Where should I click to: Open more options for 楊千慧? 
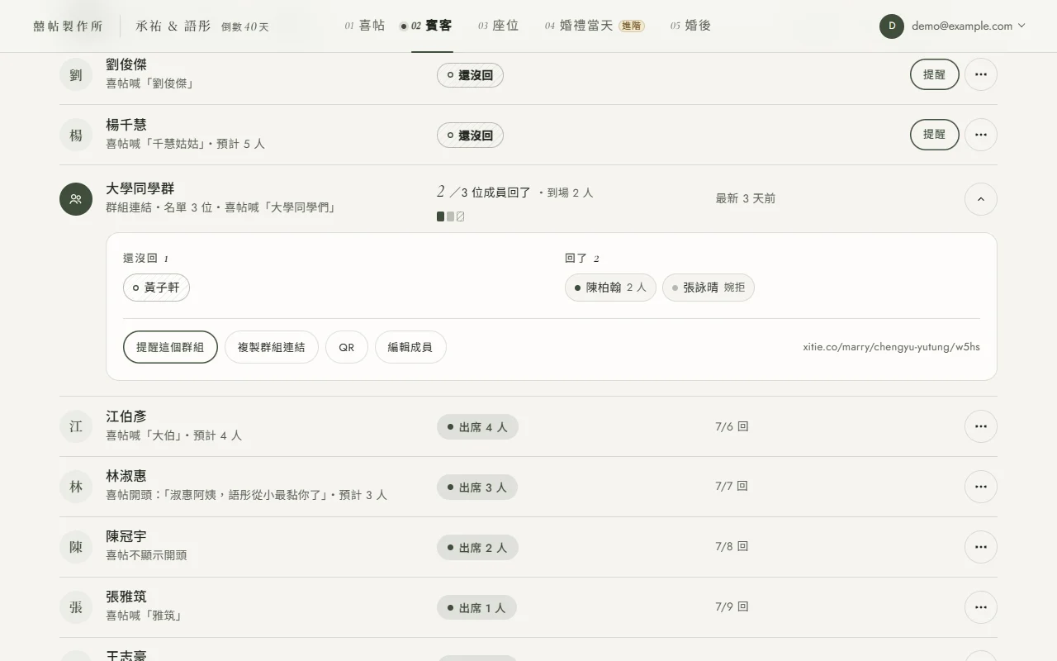pos(980,135)
